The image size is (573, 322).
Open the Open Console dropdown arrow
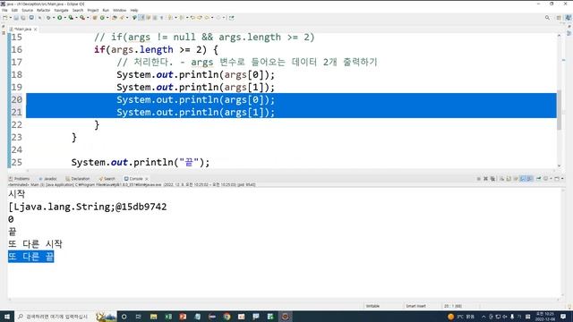coord(562,179)
